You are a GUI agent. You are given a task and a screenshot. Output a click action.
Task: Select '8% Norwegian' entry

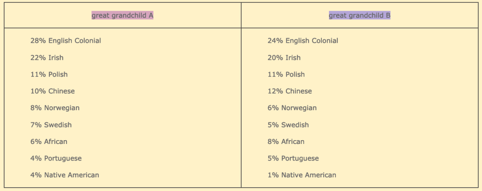pos(55,108)
